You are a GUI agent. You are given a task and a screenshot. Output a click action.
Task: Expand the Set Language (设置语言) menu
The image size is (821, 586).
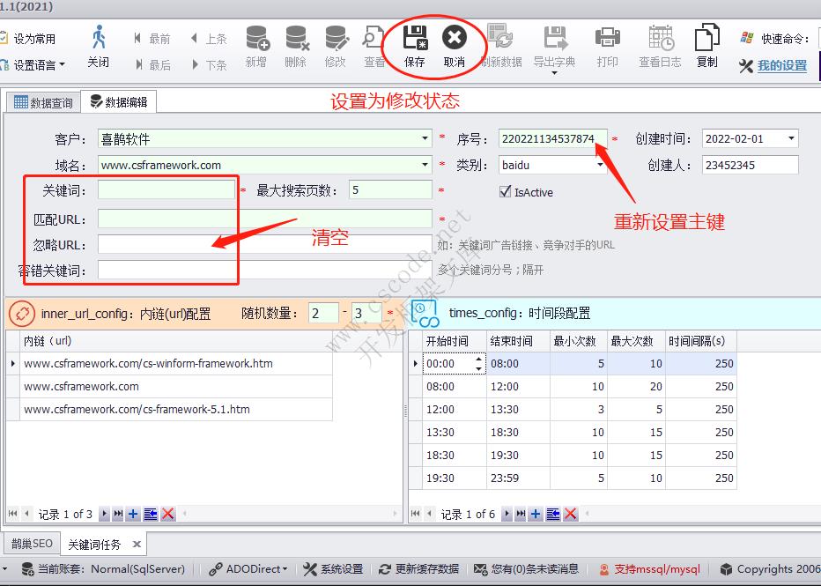(x=62, y=64)
